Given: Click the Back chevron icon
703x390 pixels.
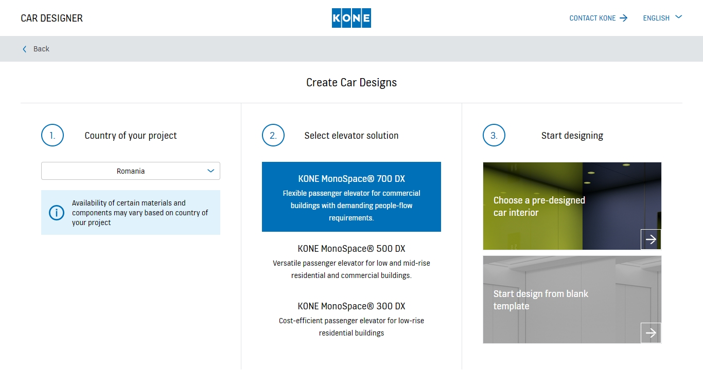Looking at the screenshot, I should (x=24, y=49).
